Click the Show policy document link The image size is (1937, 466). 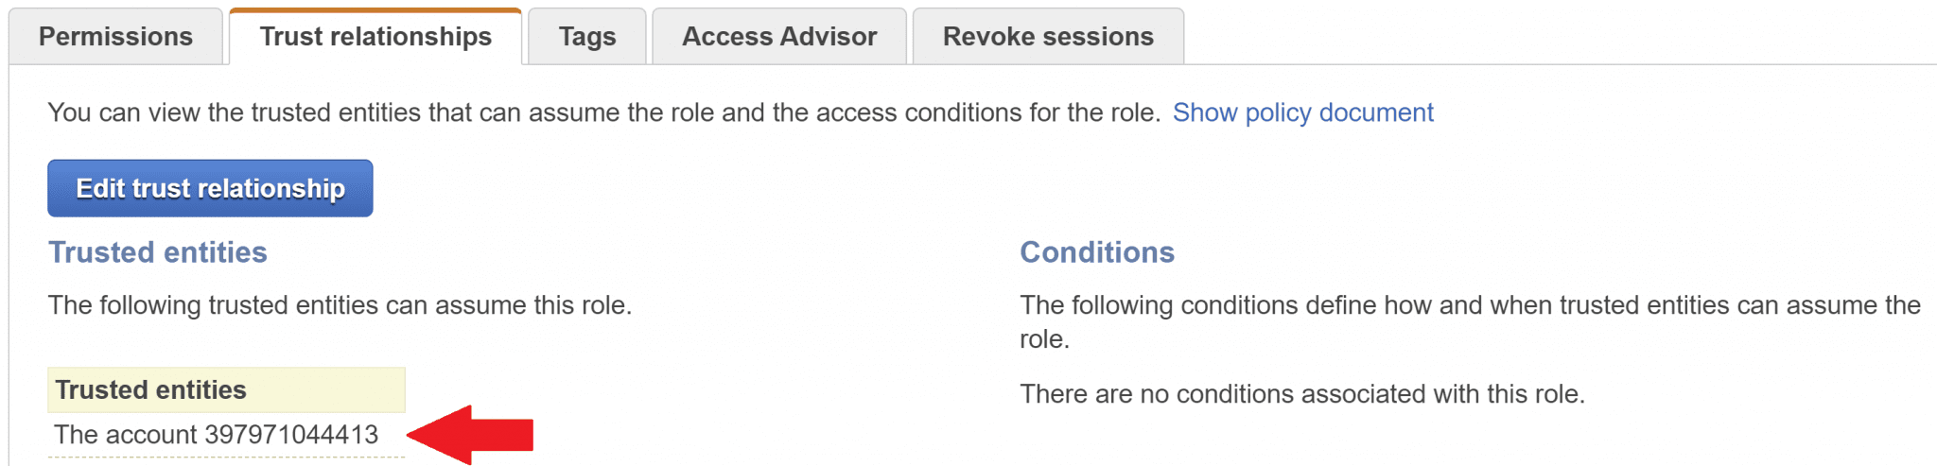click(1302, 112)
